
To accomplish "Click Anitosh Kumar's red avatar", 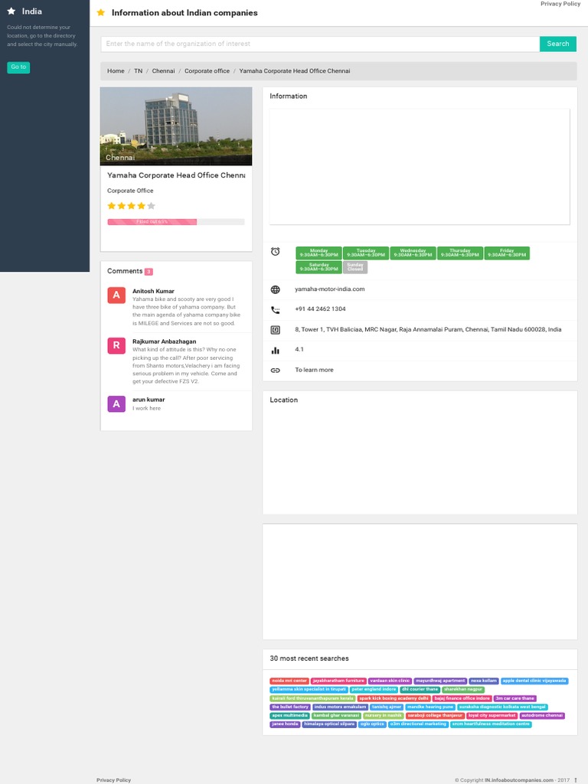I will pyautogui.click(x=116, y=295).
